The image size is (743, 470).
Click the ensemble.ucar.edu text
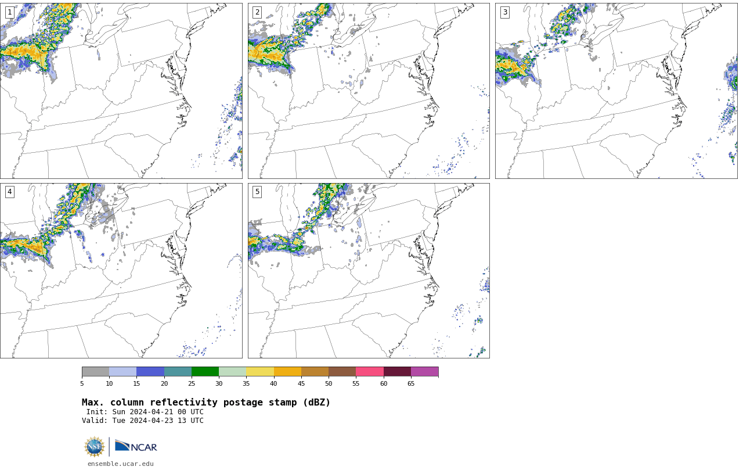[x=121, y=464]
